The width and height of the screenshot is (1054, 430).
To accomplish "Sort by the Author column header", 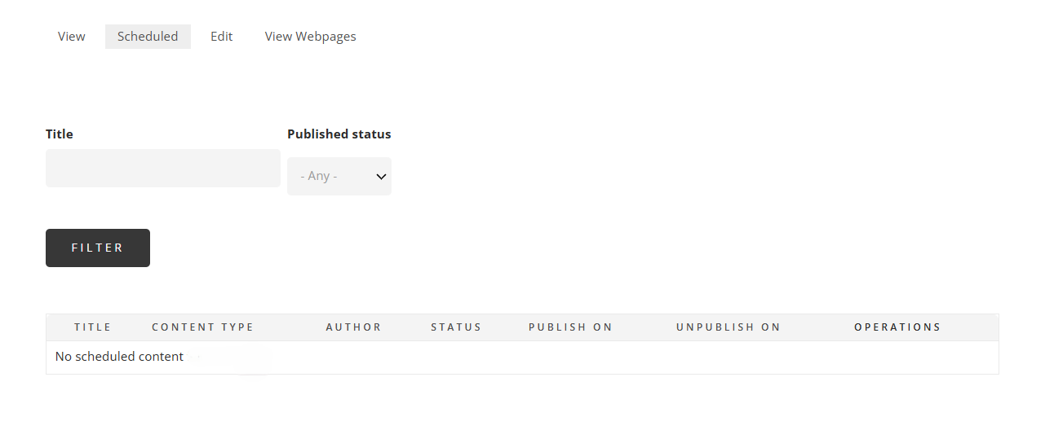I will point(354,327).
